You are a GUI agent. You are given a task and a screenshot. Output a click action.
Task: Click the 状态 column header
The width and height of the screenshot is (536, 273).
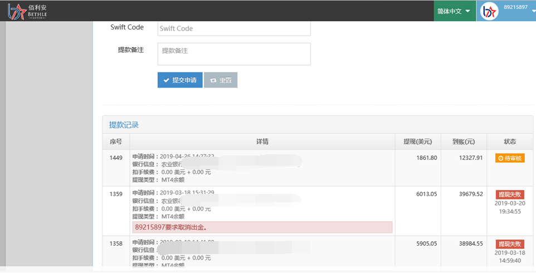point(509,142)
